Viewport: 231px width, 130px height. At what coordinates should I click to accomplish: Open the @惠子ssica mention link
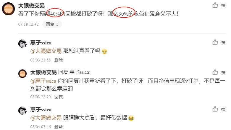coord(43,81)
